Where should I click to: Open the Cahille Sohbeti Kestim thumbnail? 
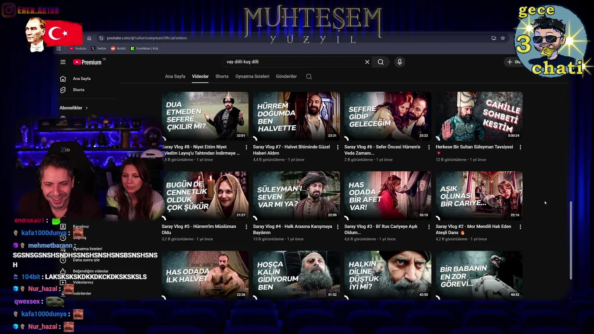click(479, 116)
